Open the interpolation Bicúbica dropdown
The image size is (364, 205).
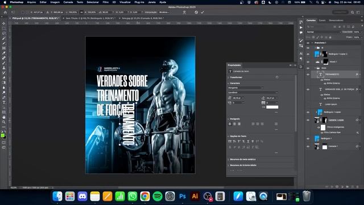tap(164, 12)
